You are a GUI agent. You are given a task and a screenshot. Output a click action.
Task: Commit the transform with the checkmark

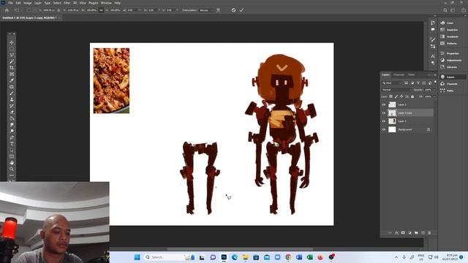(x=241, y=10)
